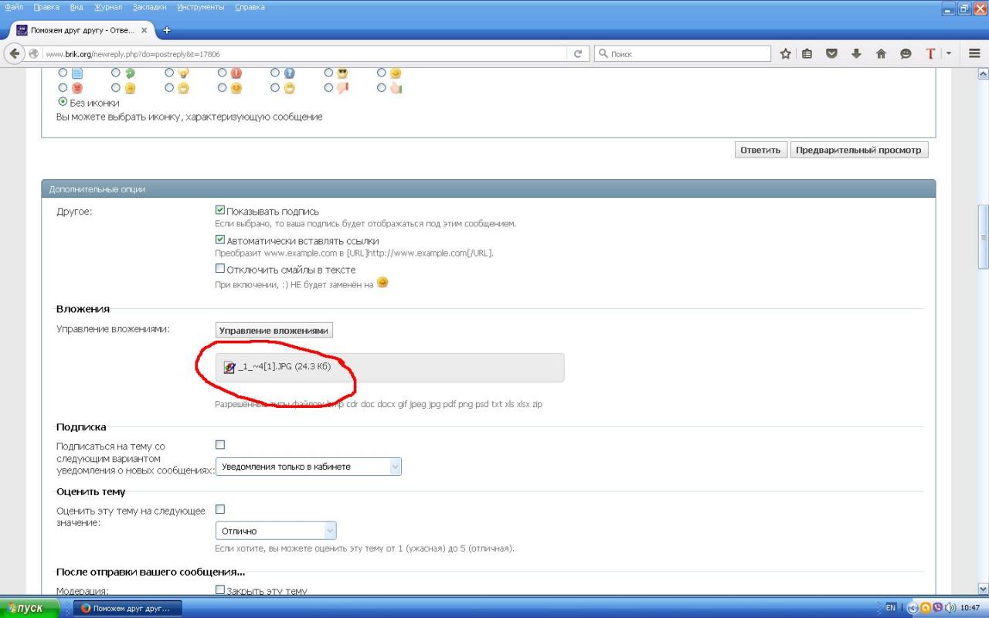989x618 pixels.
Task: Uncheck the Показывать подпись checkbox
Action: coord(220,210)
